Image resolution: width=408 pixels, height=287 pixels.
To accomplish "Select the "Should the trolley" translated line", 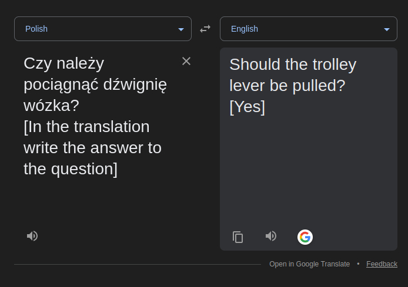I will (x=293, y=65).
